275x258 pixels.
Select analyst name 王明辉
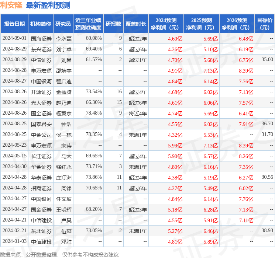pyautogui.click(x=64, y=210)
